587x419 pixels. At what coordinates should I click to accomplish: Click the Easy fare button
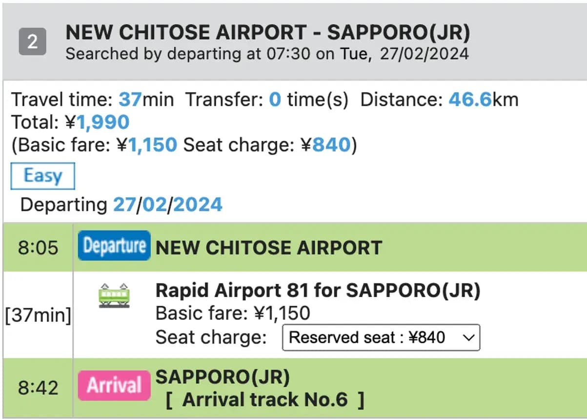[42, 176]
